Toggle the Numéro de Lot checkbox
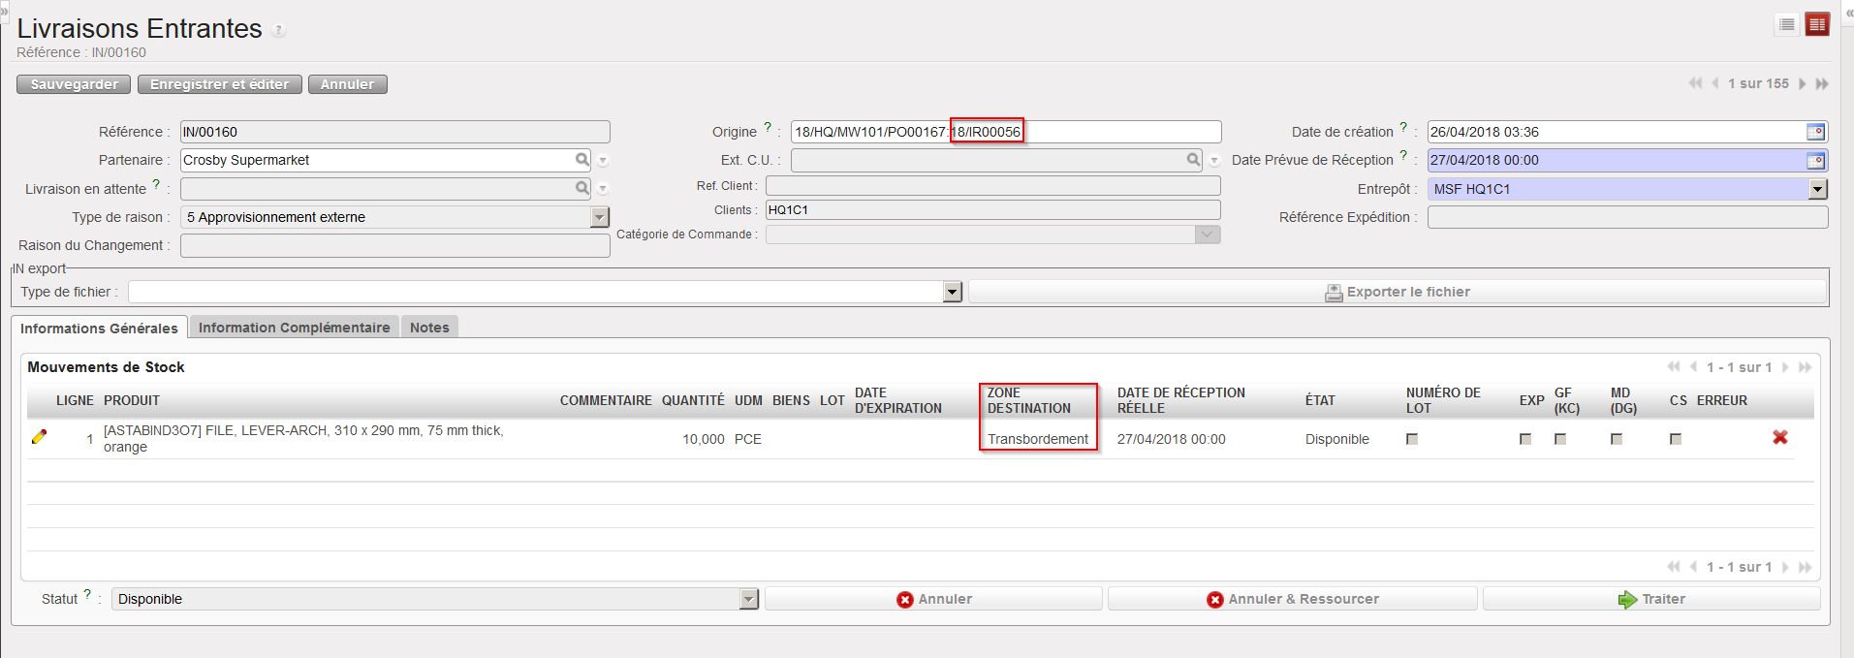 [1412, 439]
